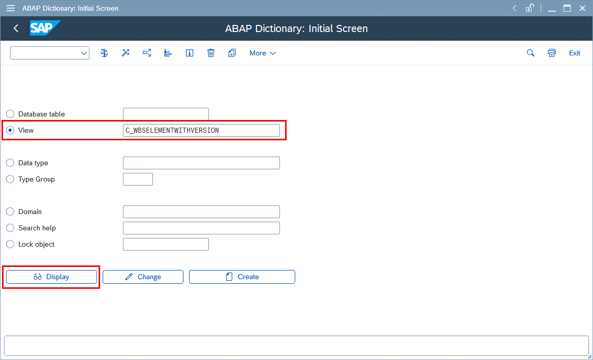Click the View name input field
593x360 pixels.
pos(201,130)
